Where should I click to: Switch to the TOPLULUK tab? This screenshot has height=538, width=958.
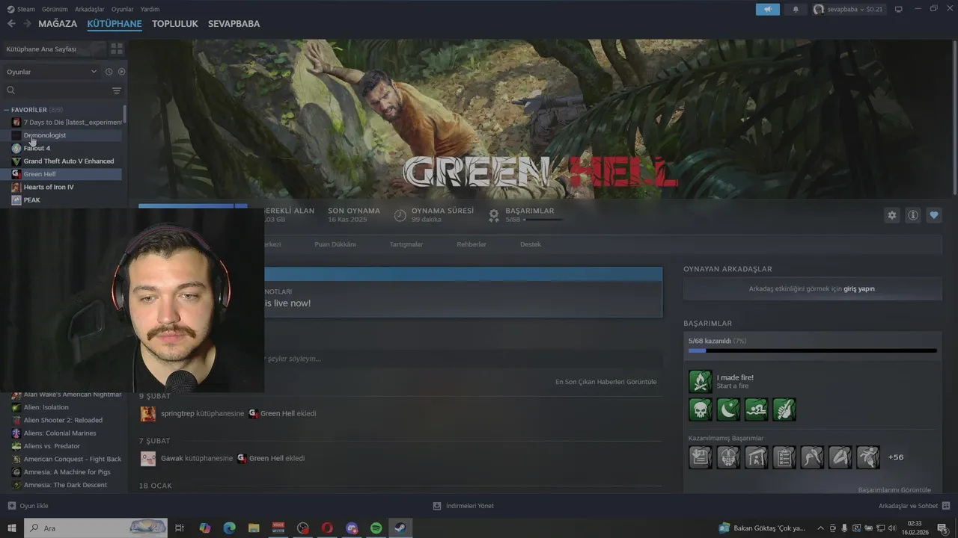pyautogui.click(x=175, y=24)
